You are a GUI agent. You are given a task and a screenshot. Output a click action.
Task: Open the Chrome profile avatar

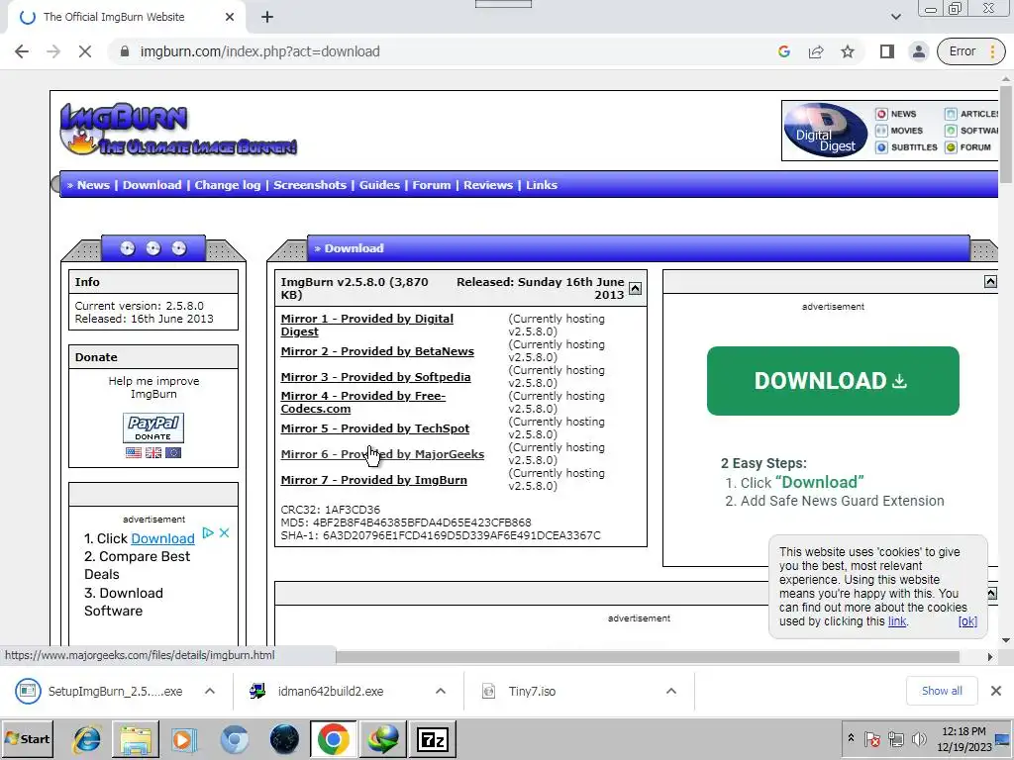coord(918,51)
